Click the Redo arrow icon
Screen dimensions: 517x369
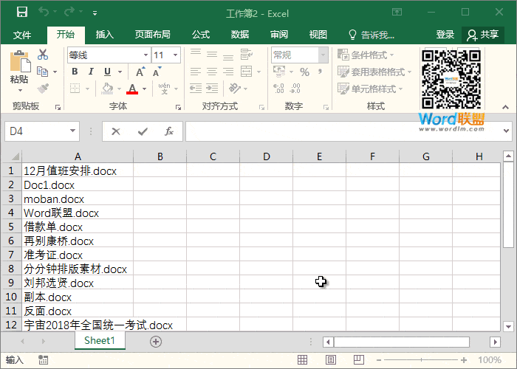tap(69, 12)
